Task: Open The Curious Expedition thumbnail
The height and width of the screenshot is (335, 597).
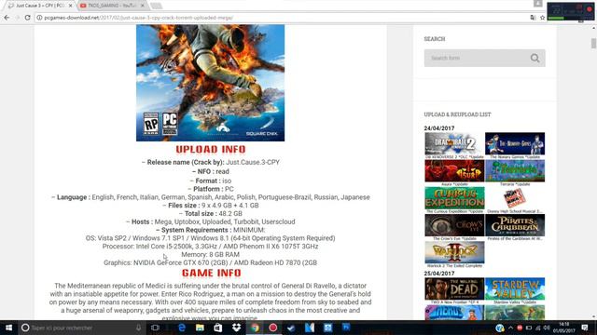Action: pyautogui.click(x=454, y=198)
